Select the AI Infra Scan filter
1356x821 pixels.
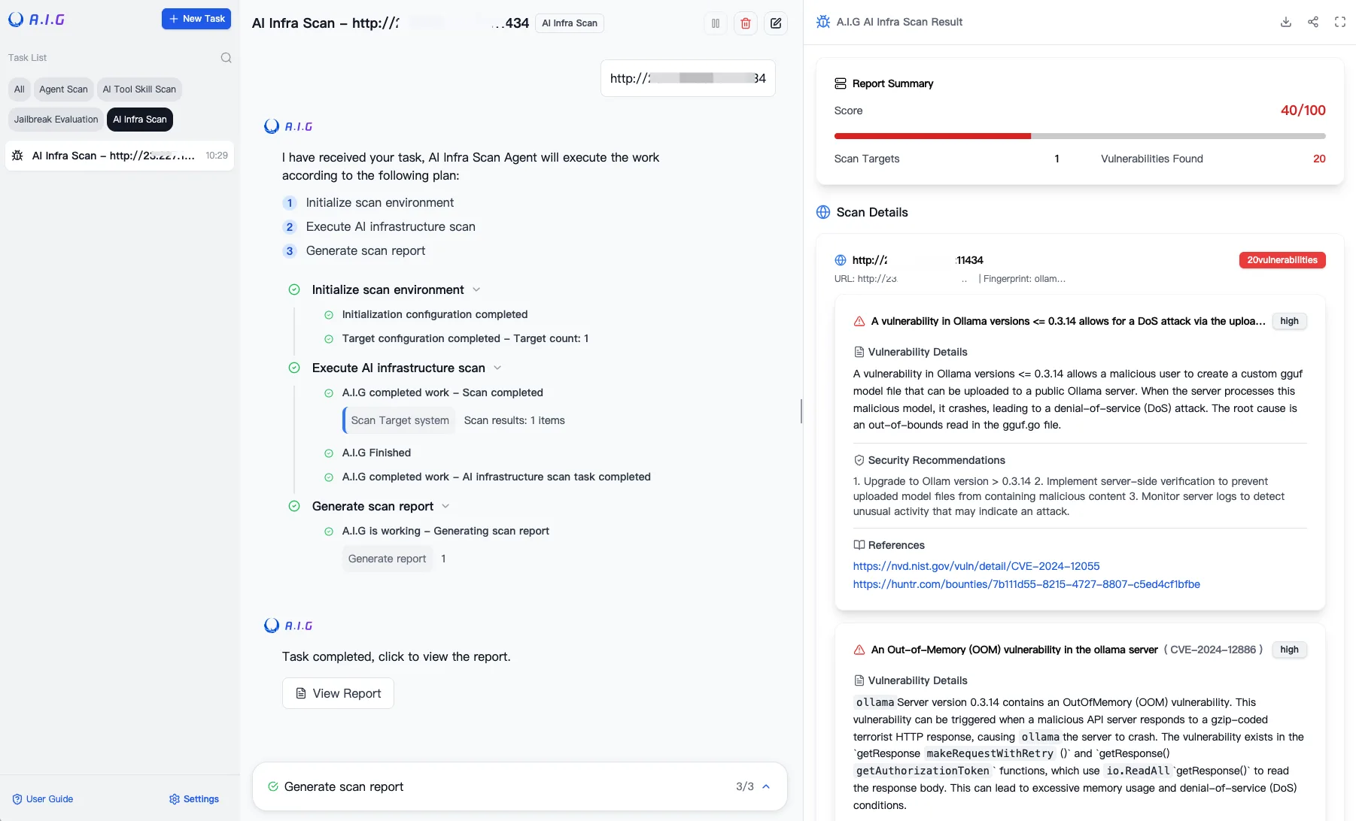click(x=140, y=120)
